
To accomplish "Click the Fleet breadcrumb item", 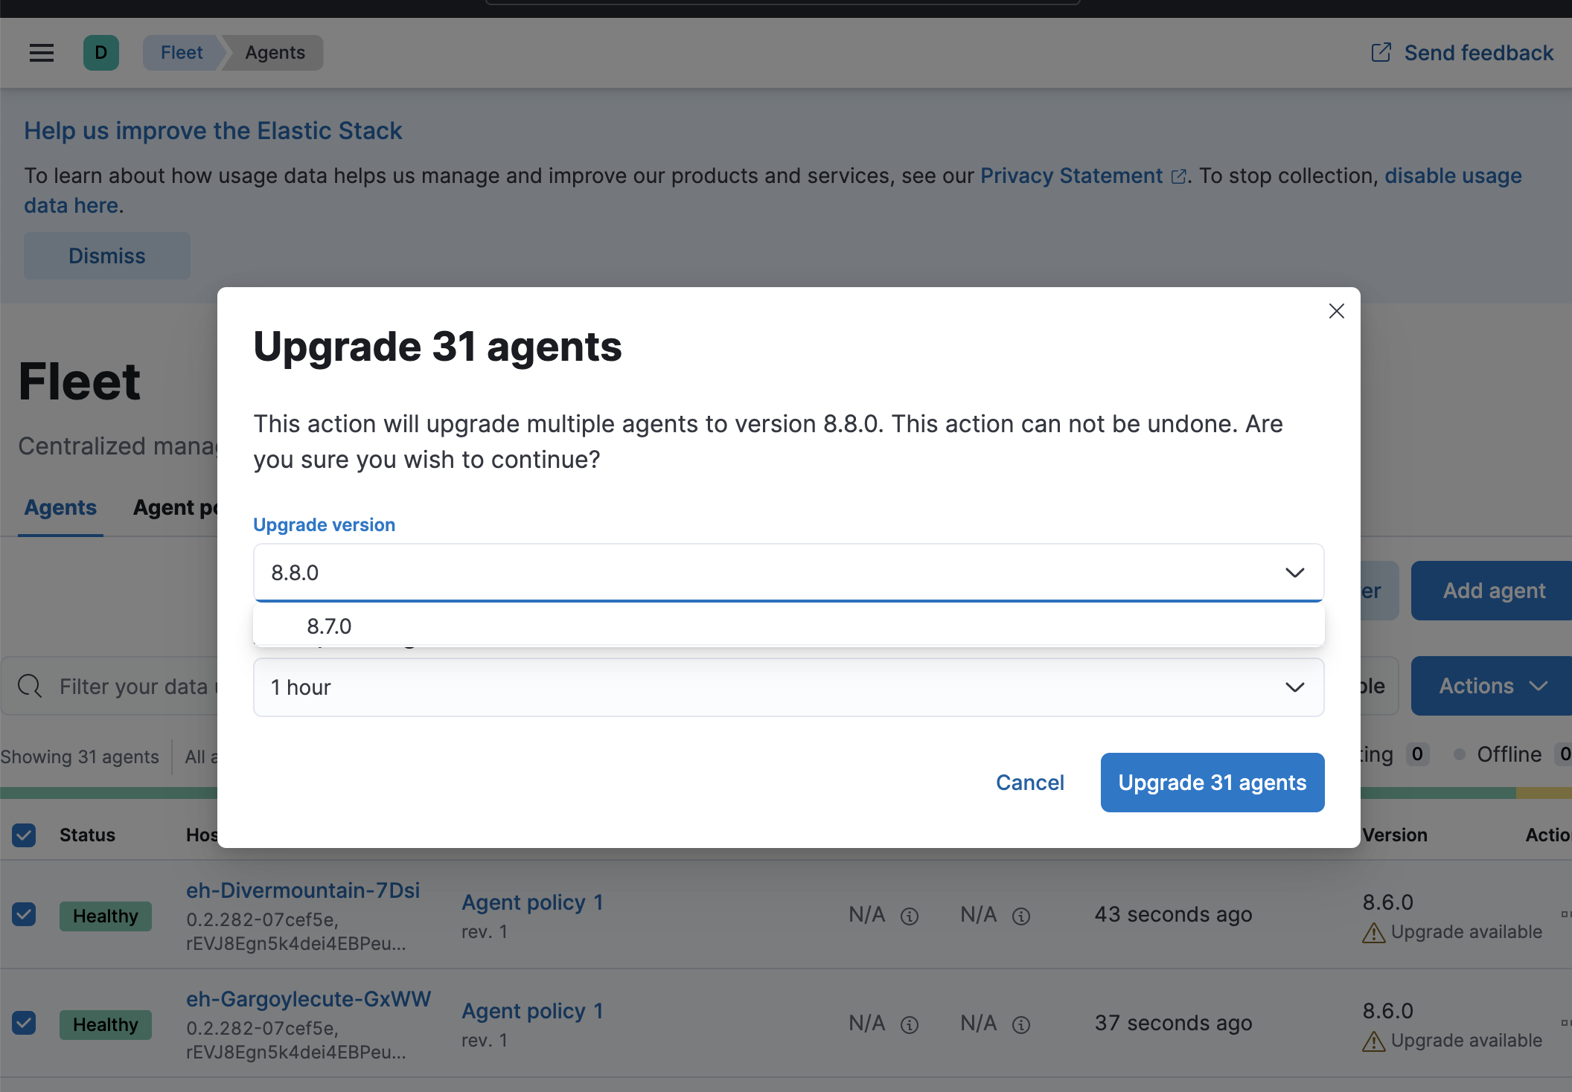I will [x=181, y=52].
